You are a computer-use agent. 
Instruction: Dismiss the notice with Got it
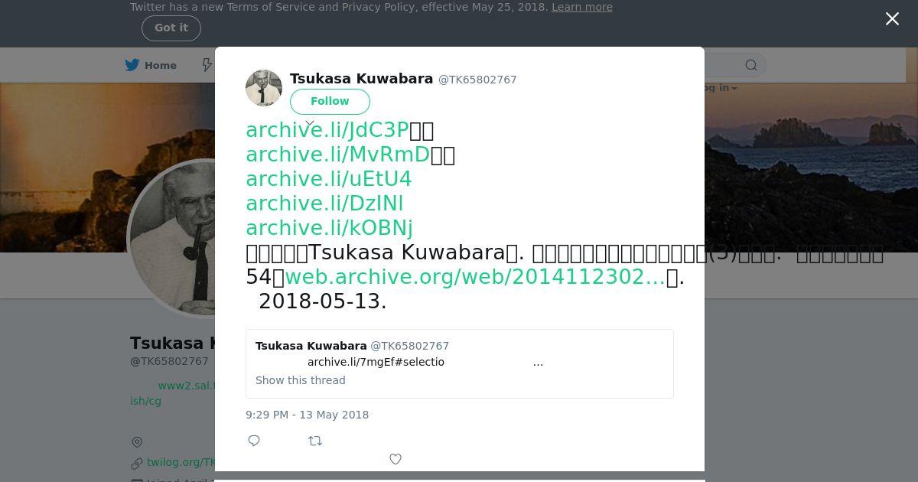click(171, 28)
